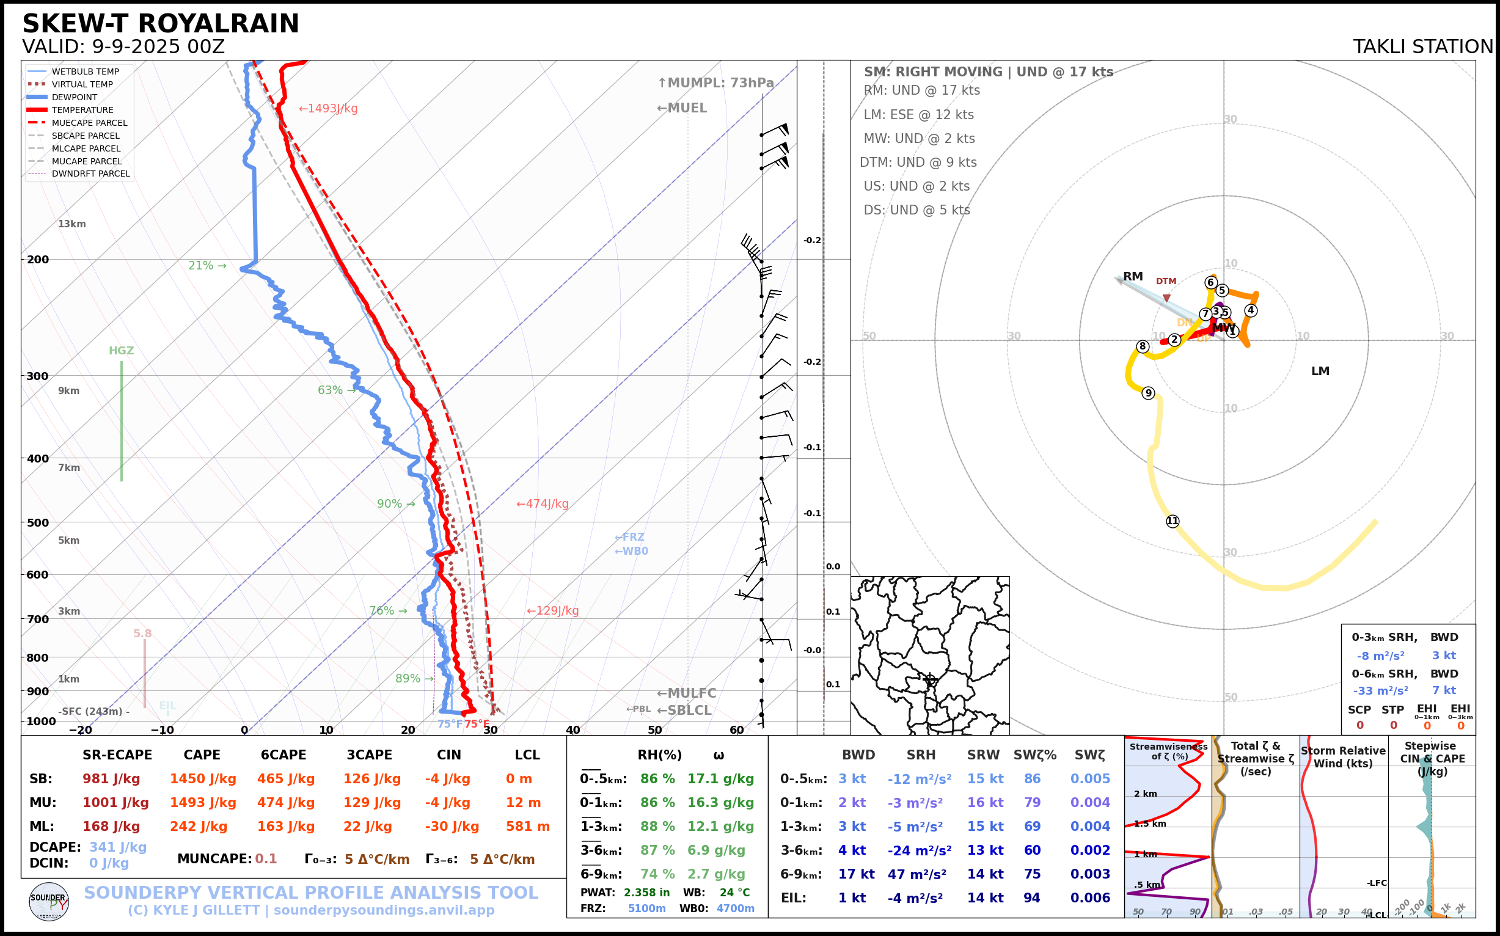Click the PWAT value 2.358 in
The width and height of the screenshot is (1500, 936).
coord(646,893)
